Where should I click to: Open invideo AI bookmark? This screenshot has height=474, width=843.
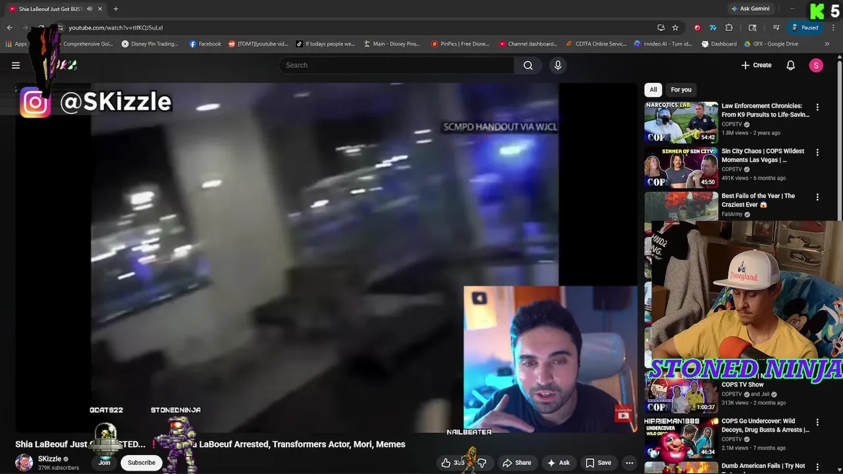(x=663, y=44)
